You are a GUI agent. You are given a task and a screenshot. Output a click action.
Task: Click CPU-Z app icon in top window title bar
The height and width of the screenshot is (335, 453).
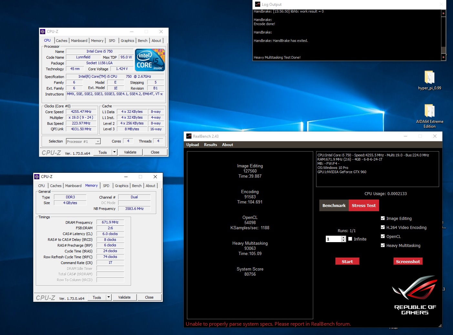point(43,32)
